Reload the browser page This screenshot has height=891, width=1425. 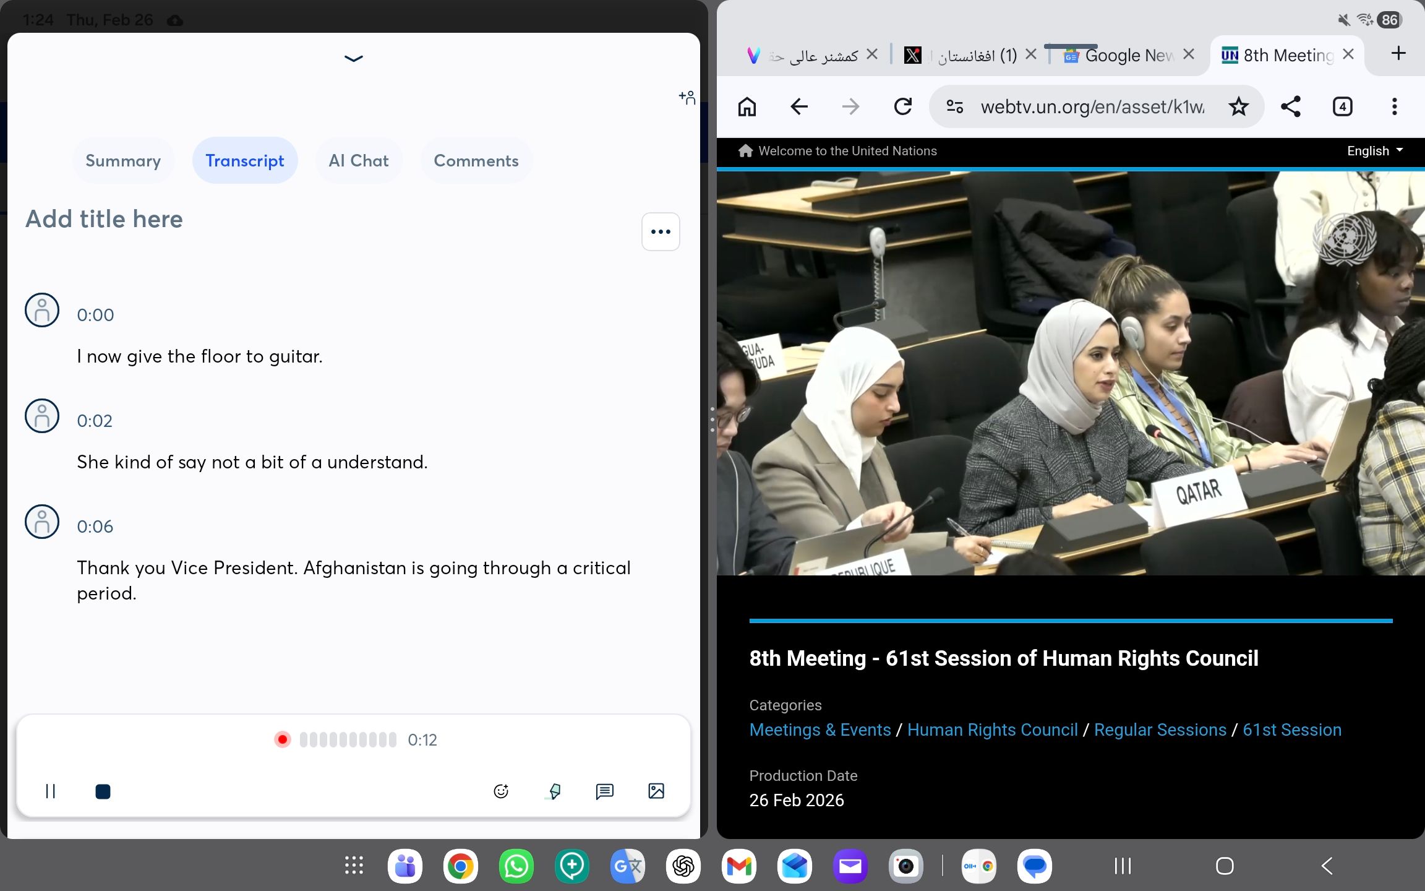click(903, 107)
